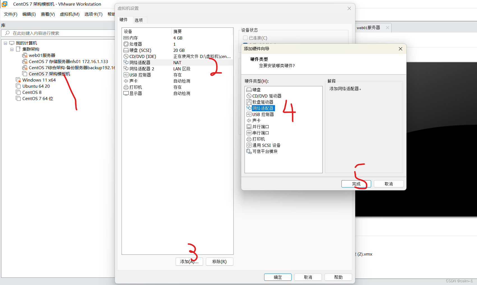Image resolution: width=477 pixels, height=285 pixels.
Task: Open the 查看(V) menu
Action: 48,14
